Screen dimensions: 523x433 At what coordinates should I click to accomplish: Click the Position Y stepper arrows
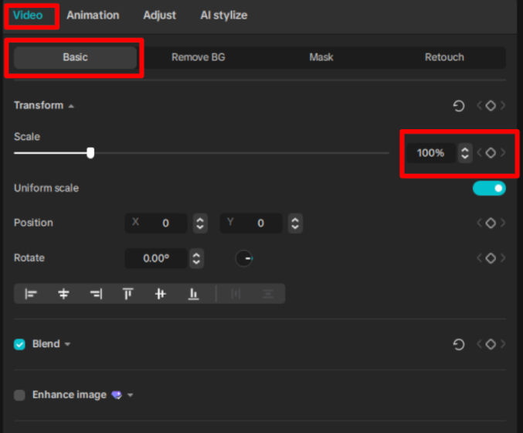(295, 223)
